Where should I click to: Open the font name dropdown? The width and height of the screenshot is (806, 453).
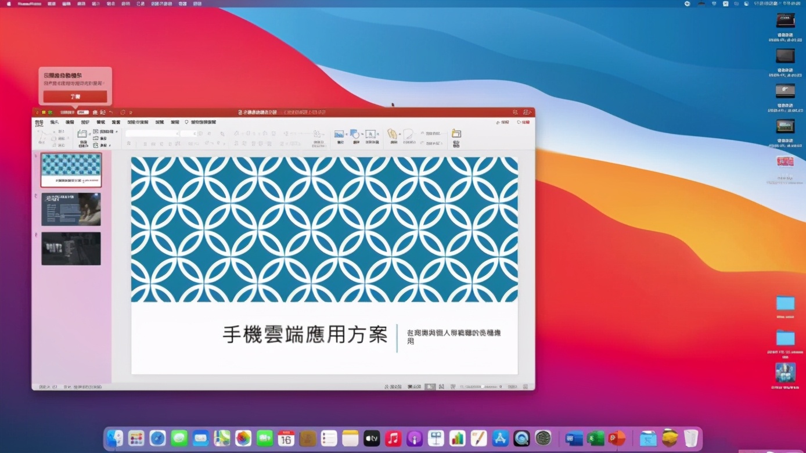[x=177, y=132]
